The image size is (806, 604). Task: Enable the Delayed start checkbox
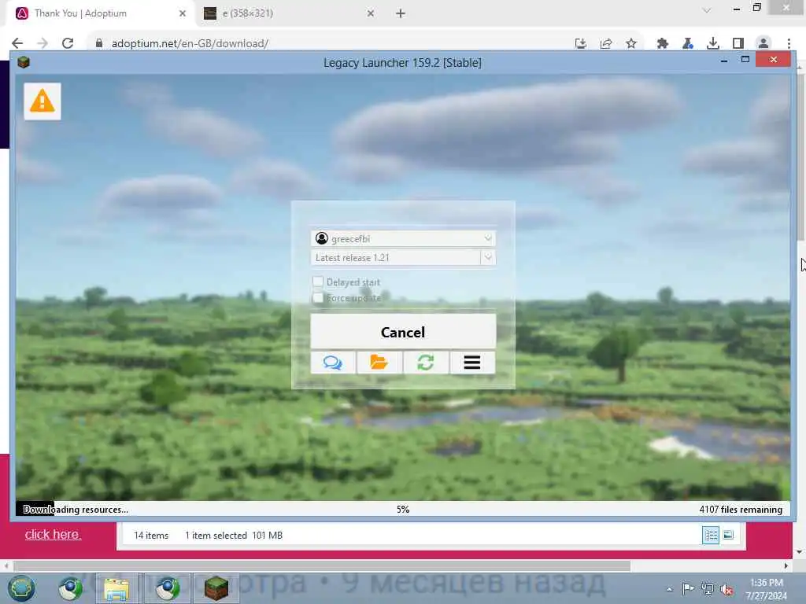coord(318,282)
